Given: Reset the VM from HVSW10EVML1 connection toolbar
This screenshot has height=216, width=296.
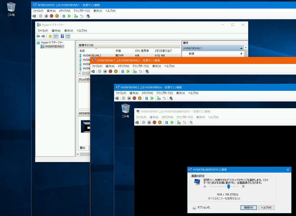Looking at the screenshot, I should [69, 16].
